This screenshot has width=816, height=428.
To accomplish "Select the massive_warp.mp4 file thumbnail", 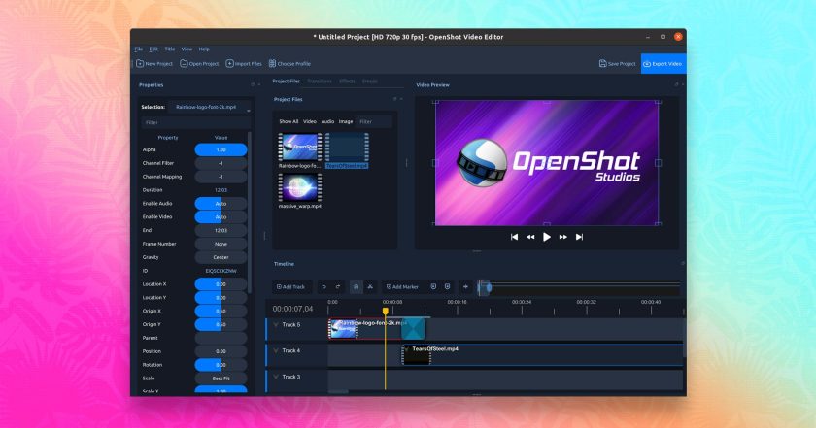I will [x=300, y=187].
